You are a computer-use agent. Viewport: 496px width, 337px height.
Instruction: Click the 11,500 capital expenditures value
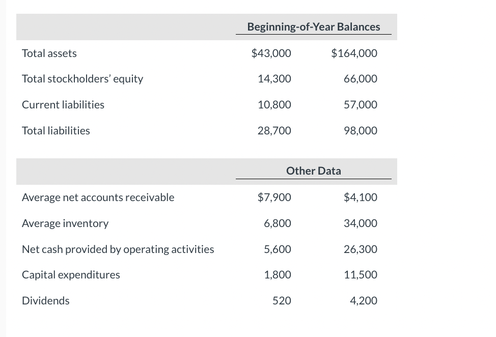[x=361, y=275]
